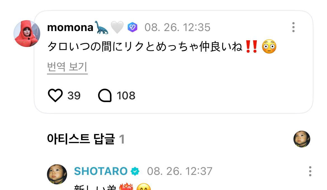Tap momona's Japanese post text
Image resolution: width=327 pixels, height=190 pixels.
click(162, 46)
